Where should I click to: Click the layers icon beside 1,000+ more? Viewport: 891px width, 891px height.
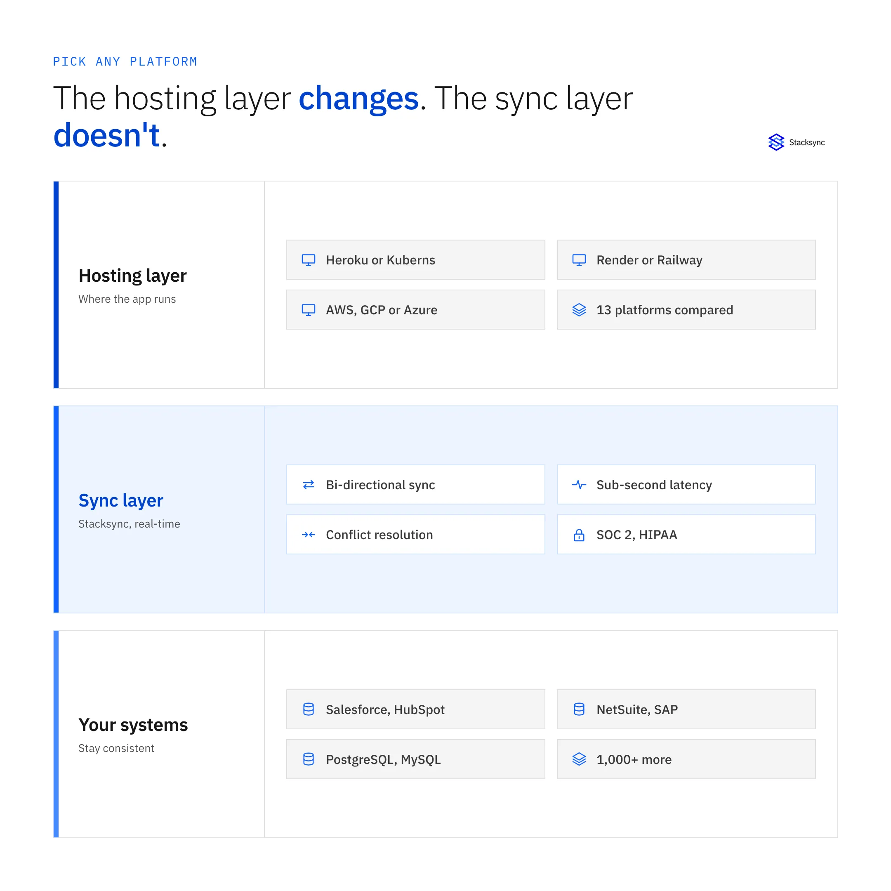(x=579, y=759)
